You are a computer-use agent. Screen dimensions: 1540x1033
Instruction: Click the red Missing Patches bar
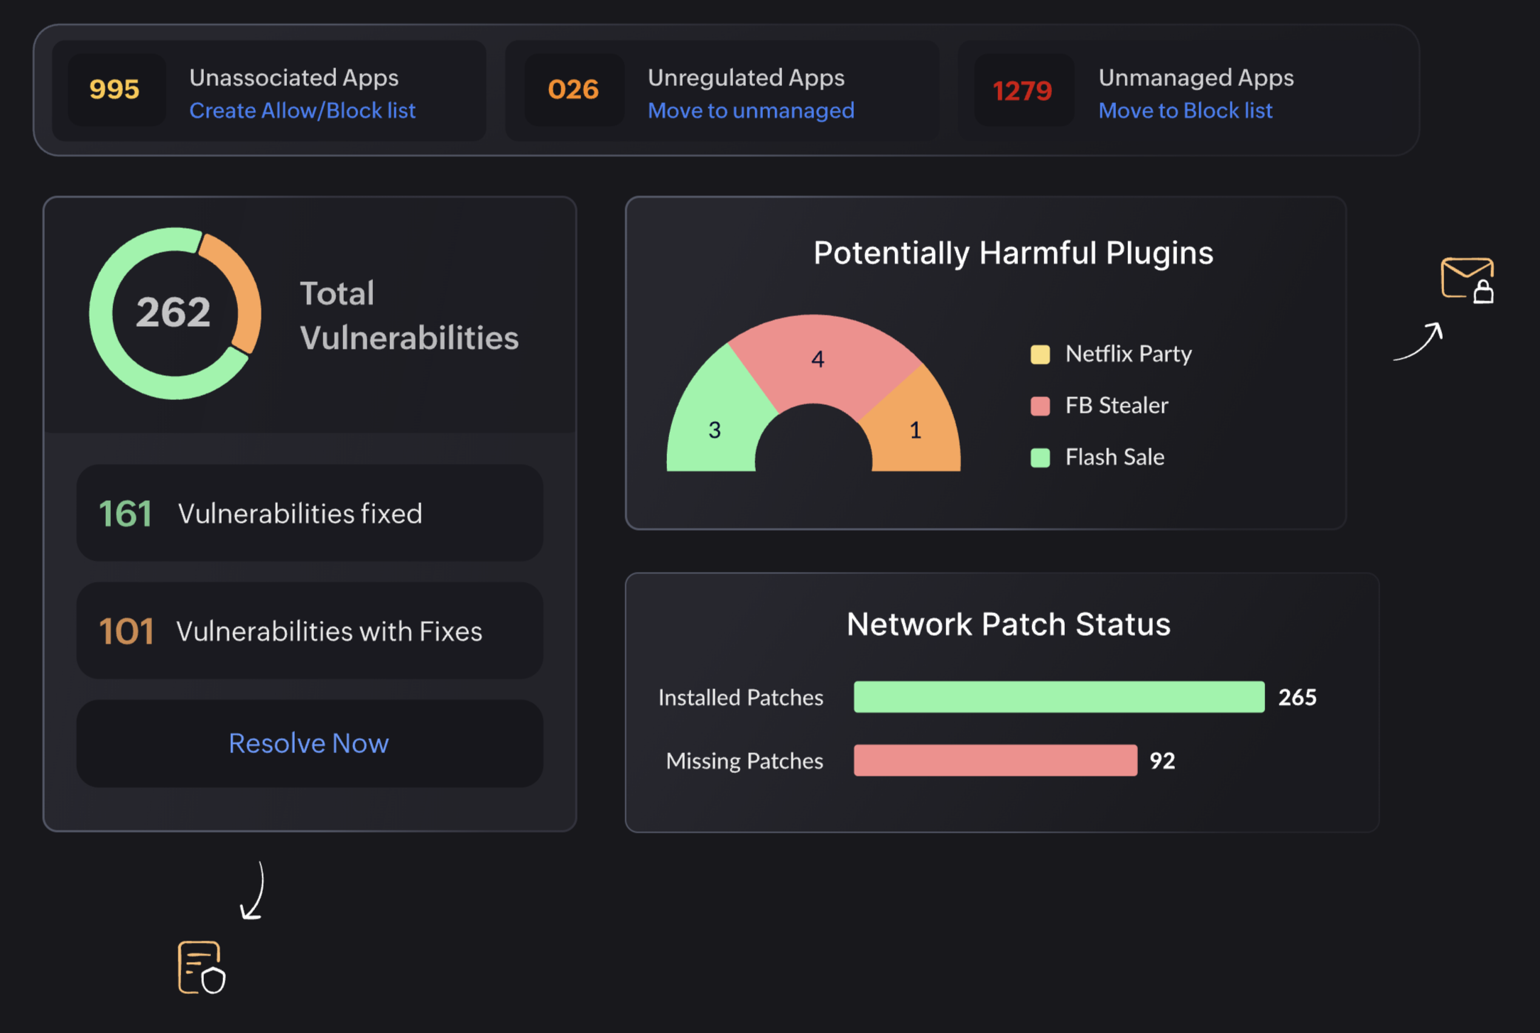click(994, 760)
